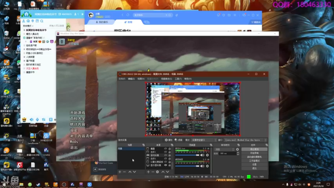Image resolution: width=334 pixels, height=188 pixels.
Task: Open 属性 properties on OBS source toolbar
Action: [x=169, y=140]
